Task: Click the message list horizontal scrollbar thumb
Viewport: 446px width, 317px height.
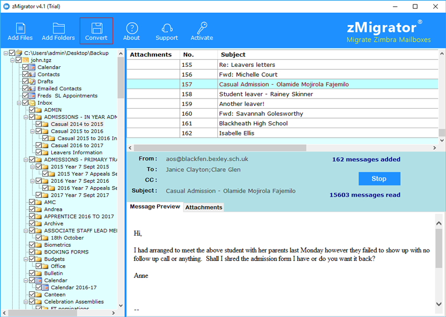Action: 220,148
